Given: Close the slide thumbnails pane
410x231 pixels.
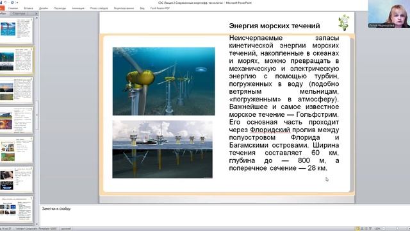Looking at the screenshot, I should coord(37,13).
